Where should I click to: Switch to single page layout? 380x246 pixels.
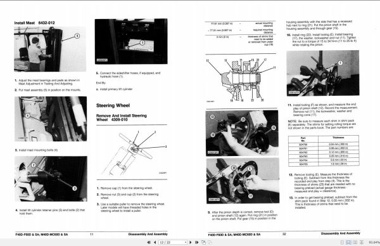click(x=342, y=242)
